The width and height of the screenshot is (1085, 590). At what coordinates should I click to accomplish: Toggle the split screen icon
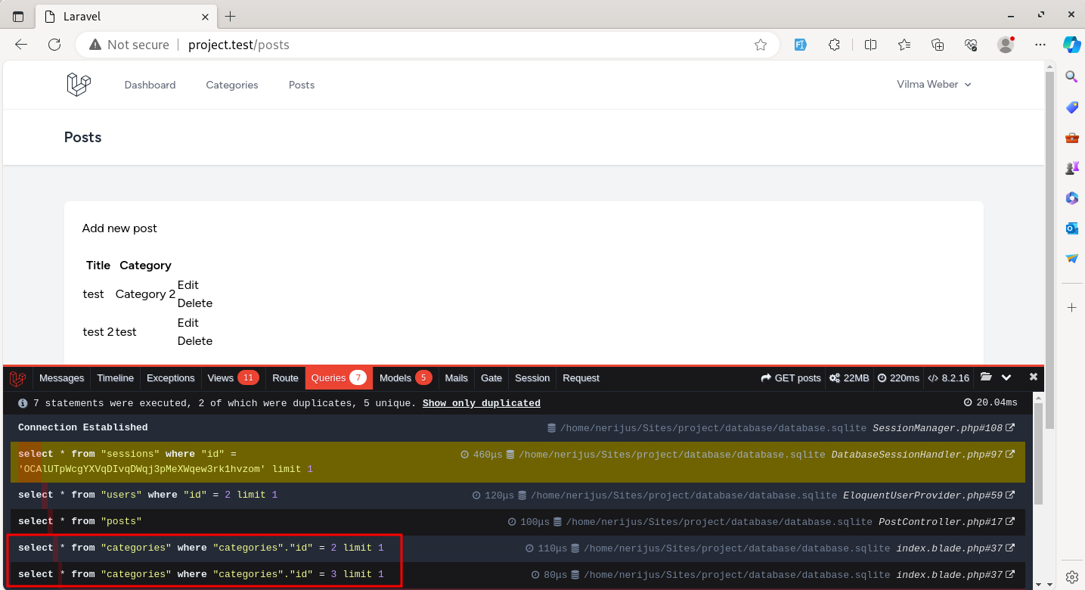(870, 45)
